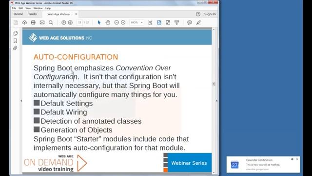
Task: Choose the Hand pan tool
Action: click(x=108, y=22)
